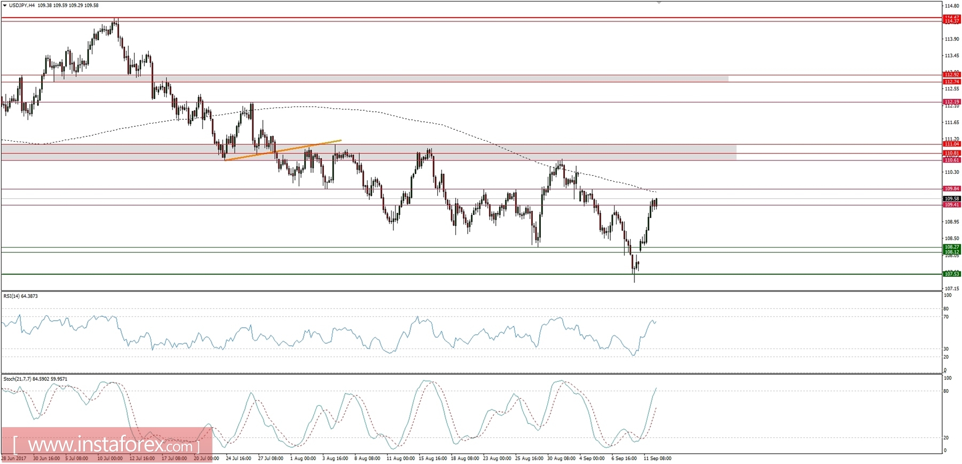Click the 4 Sep 00:00 time label
The width and height of the screenshot is (962, 464).
click(x=592, y=458)
